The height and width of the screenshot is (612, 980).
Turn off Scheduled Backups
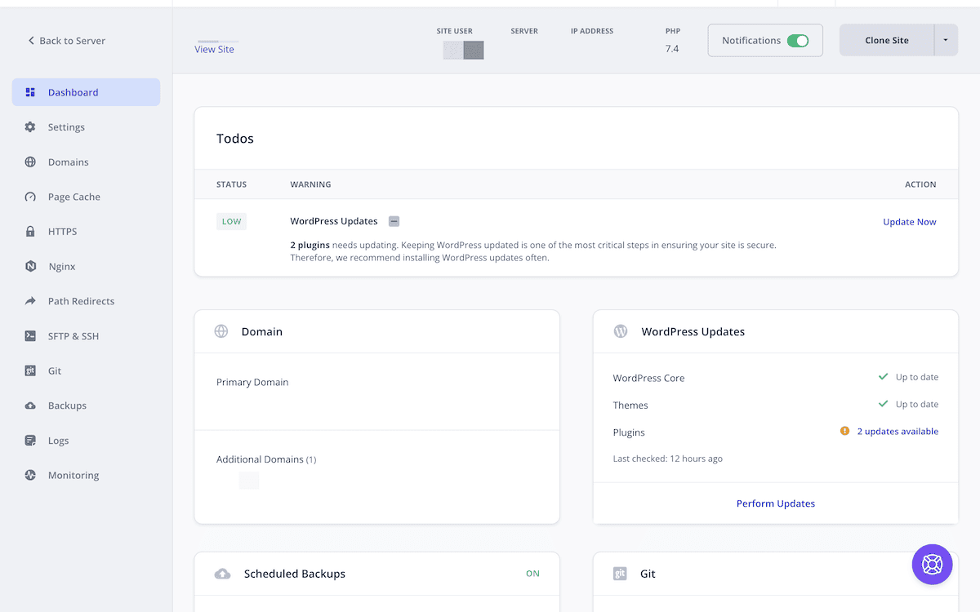pyautogui.click(x=532, y=574)
